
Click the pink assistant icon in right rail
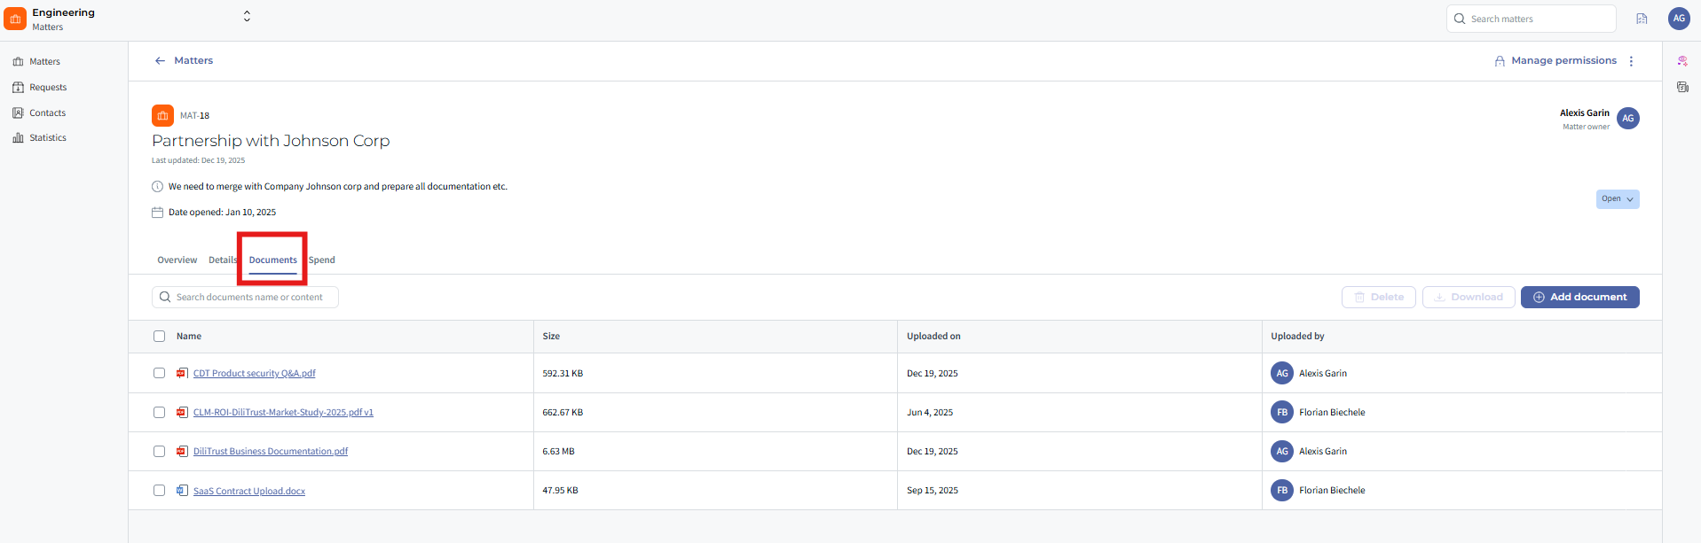point(1681,61)
